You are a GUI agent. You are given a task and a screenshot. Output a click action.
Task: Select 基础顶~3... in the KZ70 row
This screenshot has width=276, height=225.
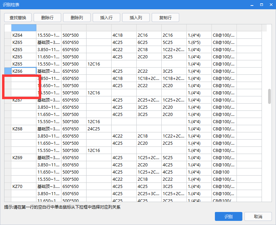tap(49, 187)
